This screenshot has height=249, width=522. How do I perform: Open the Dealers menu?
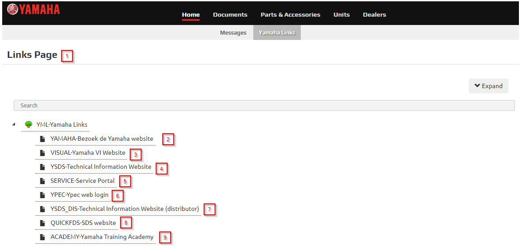click(375, 14)
